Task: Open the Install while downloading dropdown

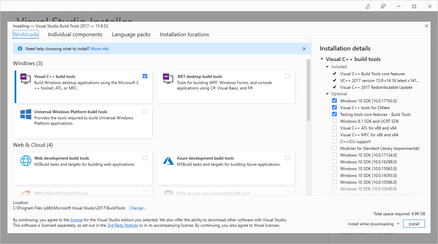Action: (373, 224)
